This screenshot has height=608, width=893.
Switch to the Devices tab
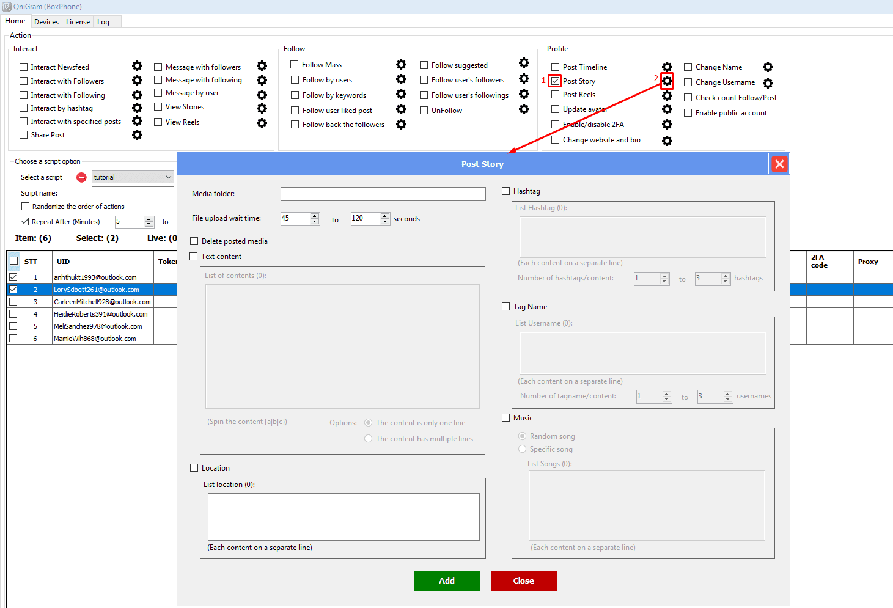pos(46,22)
